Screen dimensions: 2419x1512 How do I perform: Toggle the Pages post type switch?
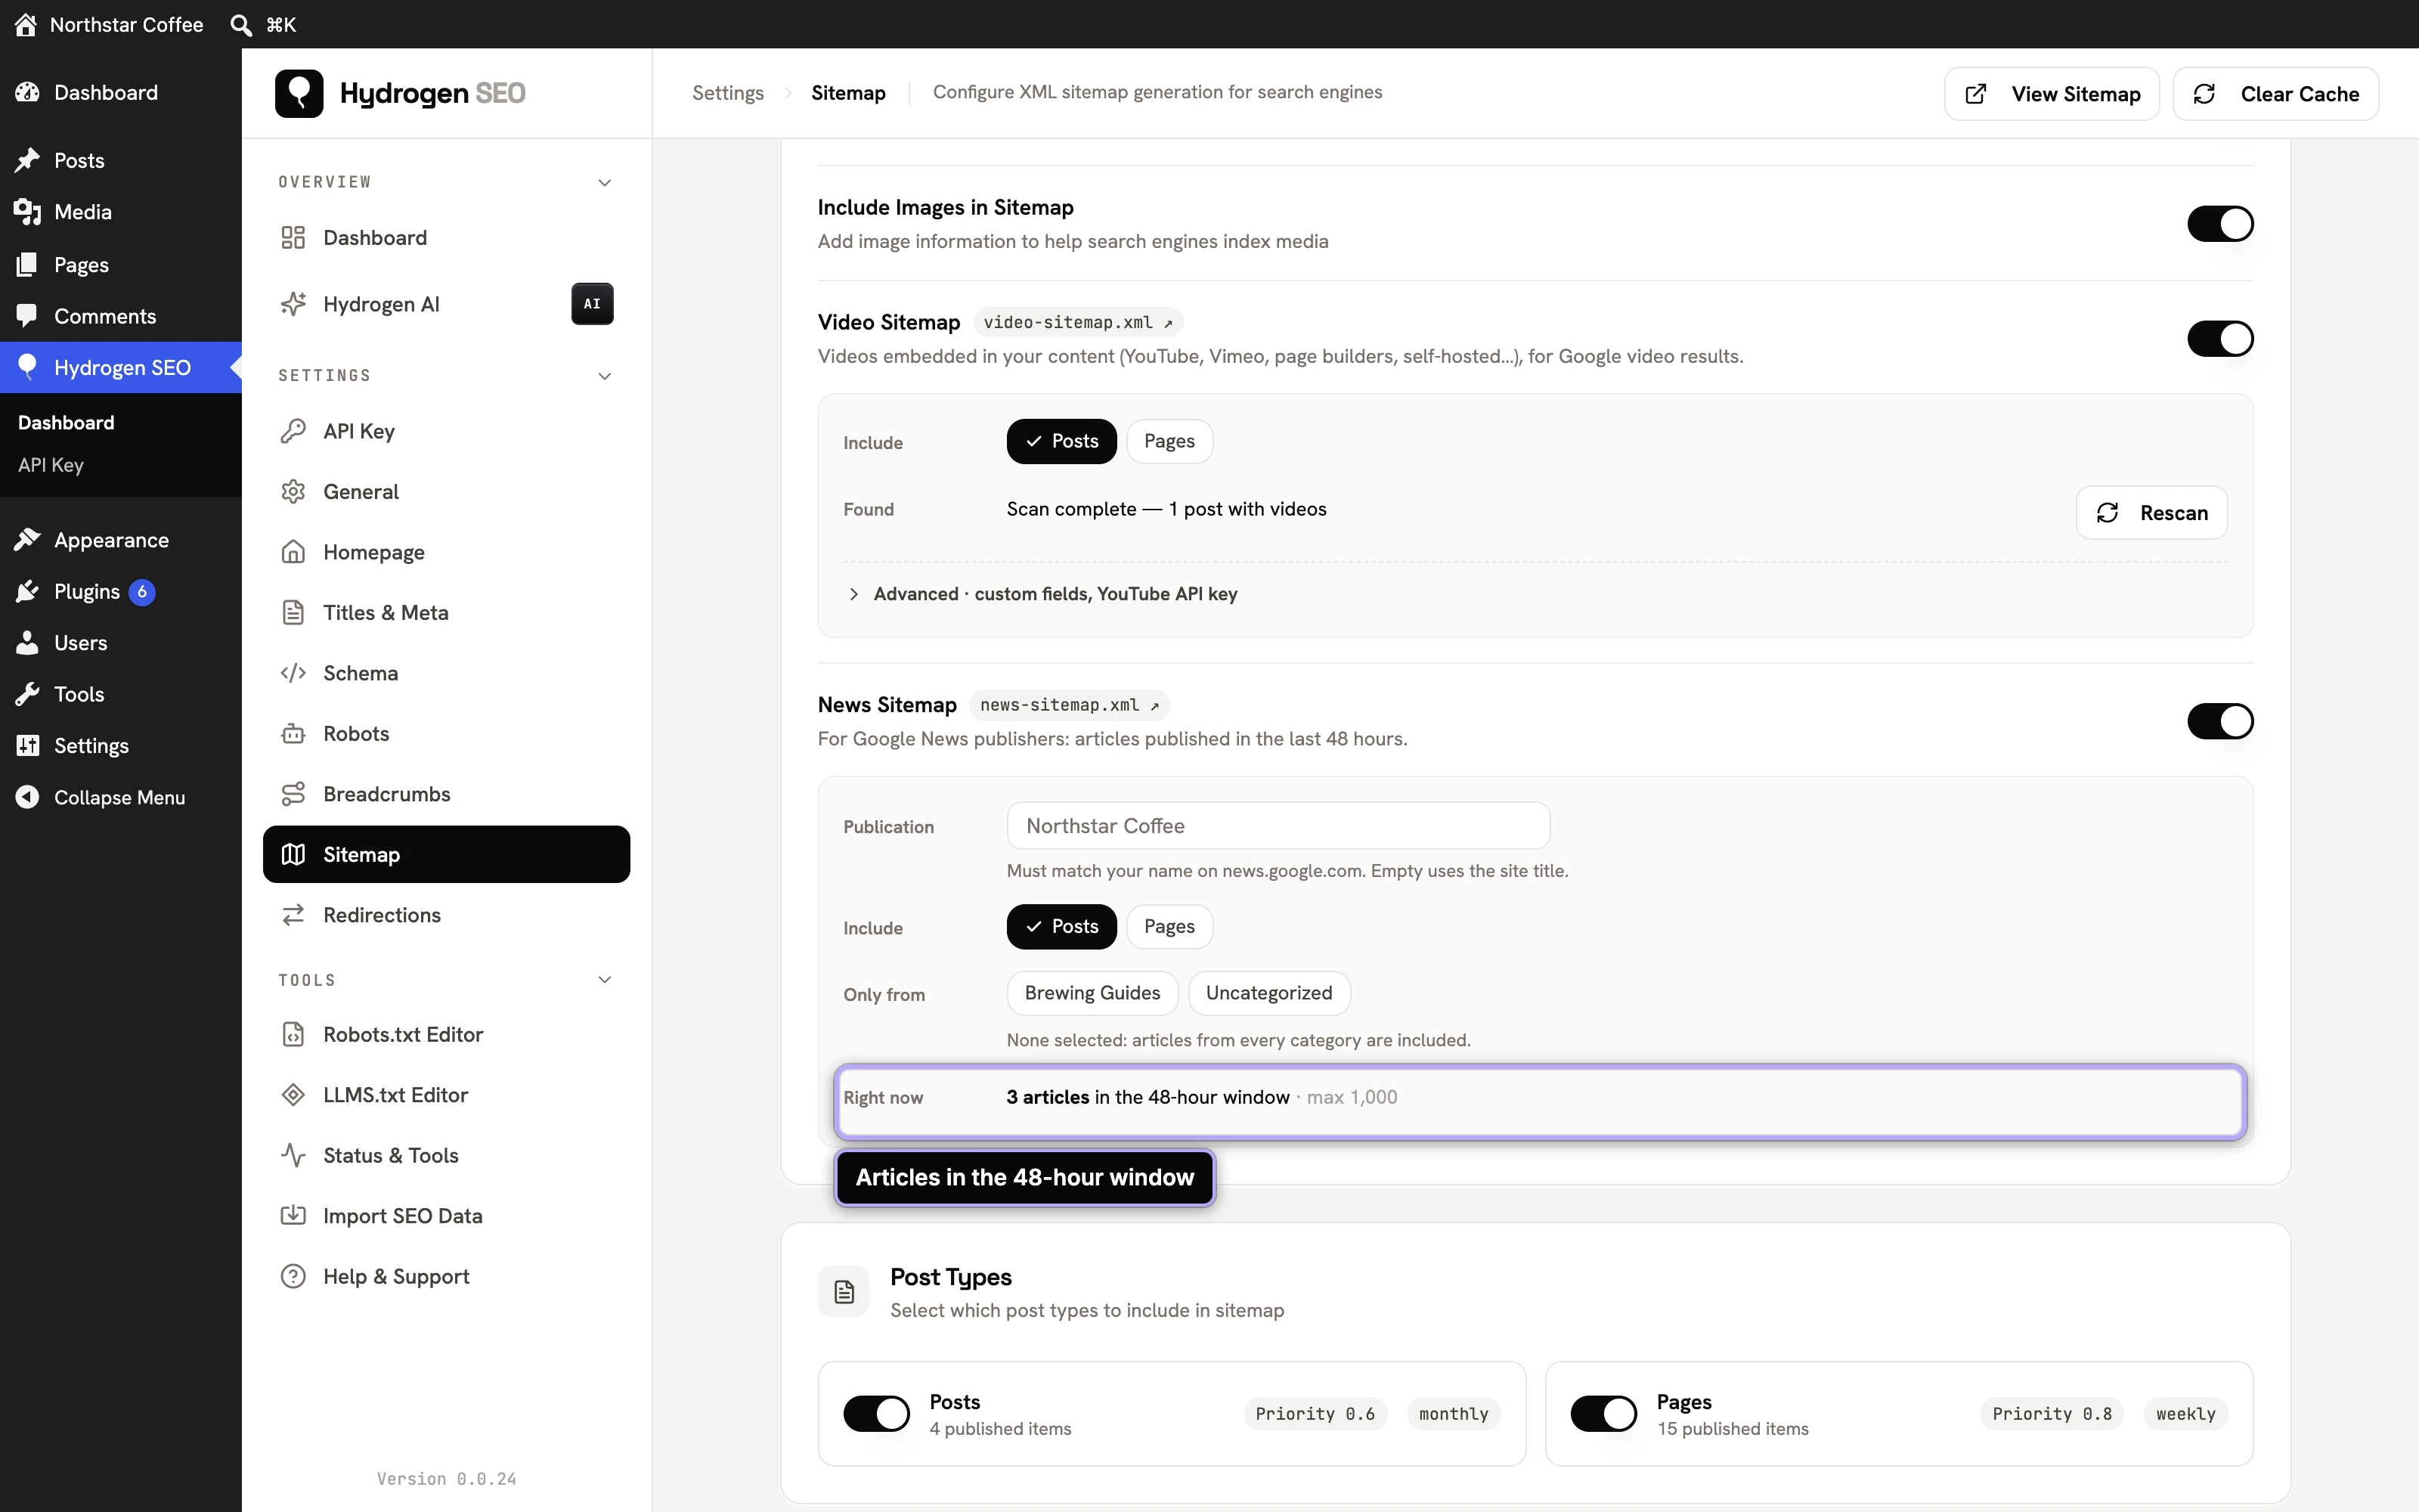[1603, 1414]
